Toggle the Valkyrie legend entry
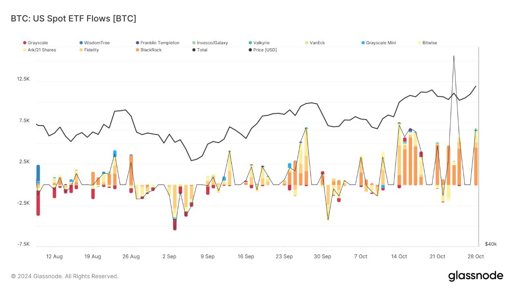The image size is (514, 289). tap(259, 43)
